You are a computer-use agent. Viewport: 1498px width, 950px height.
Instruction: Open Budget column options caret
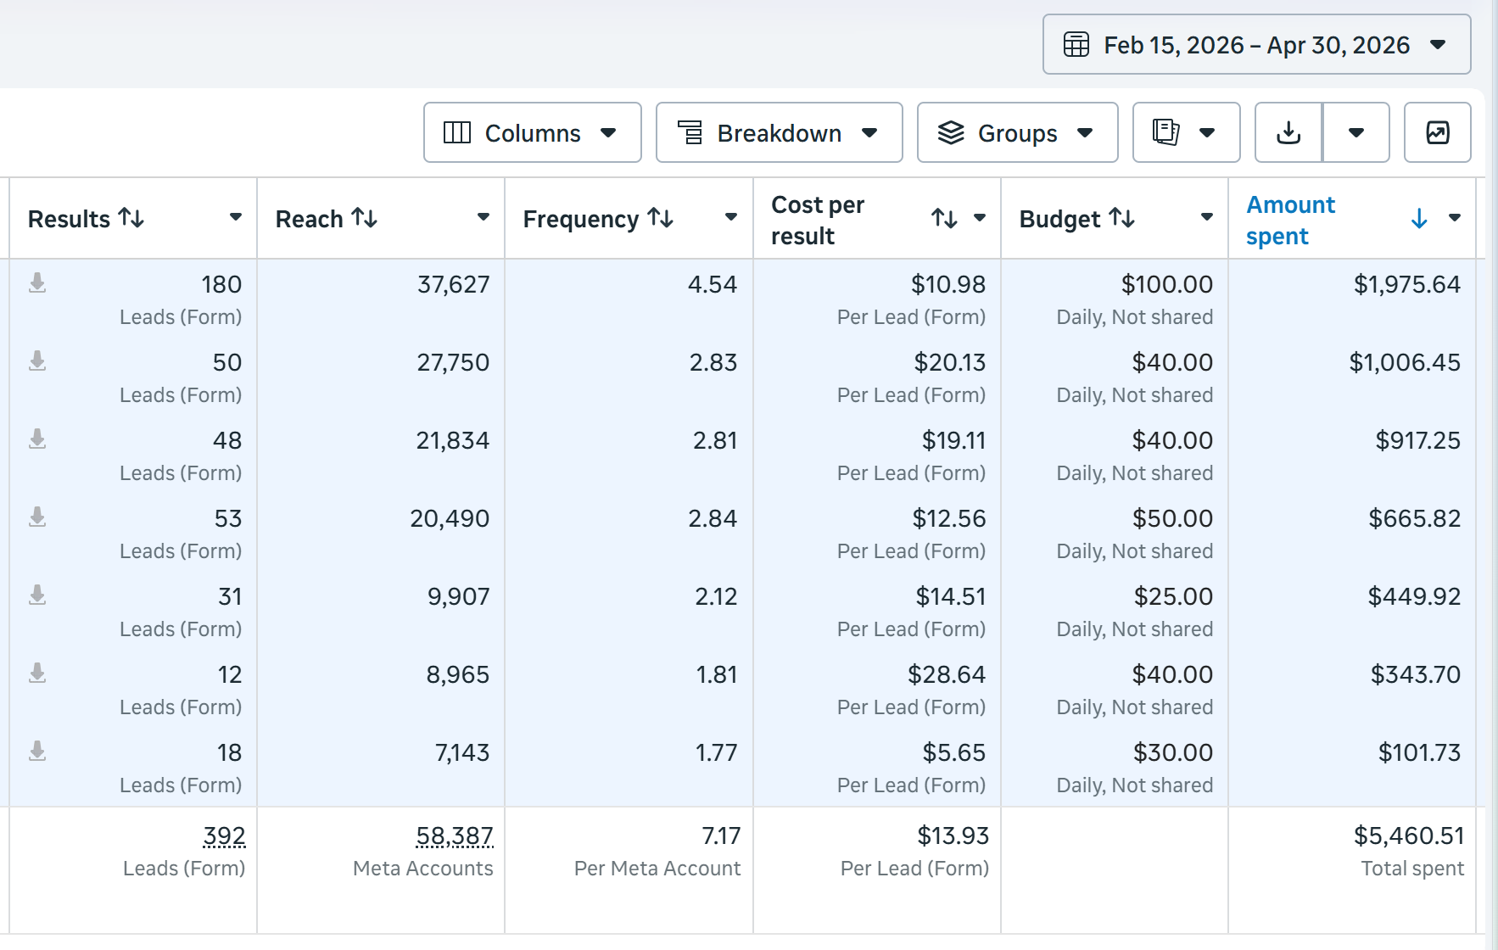point(1207,217)
